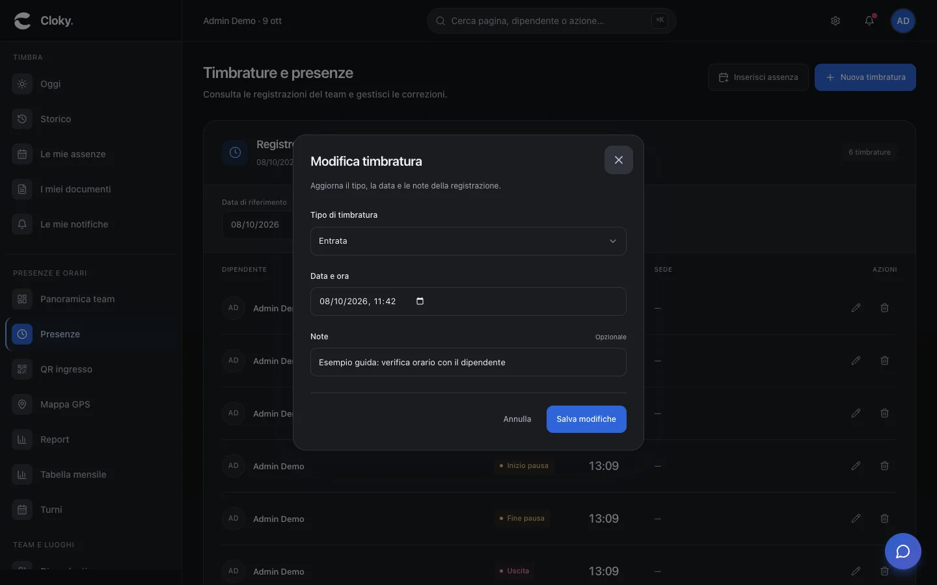Click the Inizio pausa status badge

coord(524,465)
